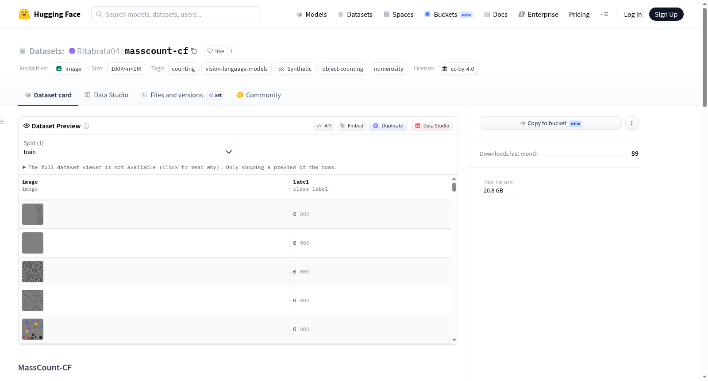Open the Split train dropdown

[128, 147]
